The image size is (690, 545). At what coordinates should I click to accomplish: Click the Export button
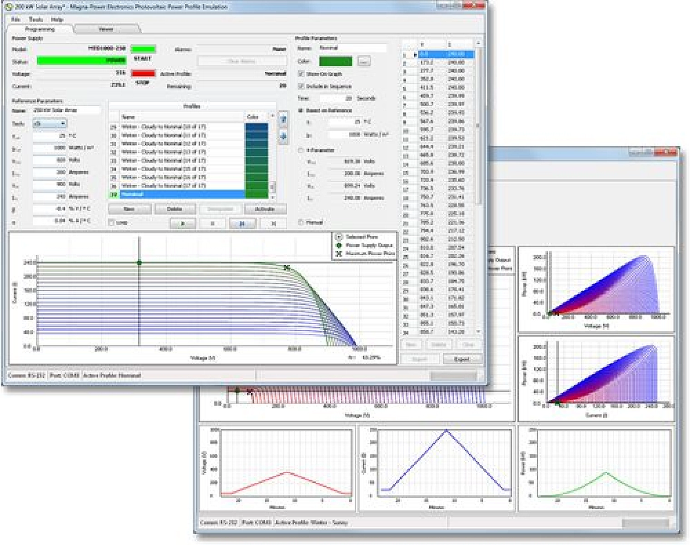tap(462, 359)
